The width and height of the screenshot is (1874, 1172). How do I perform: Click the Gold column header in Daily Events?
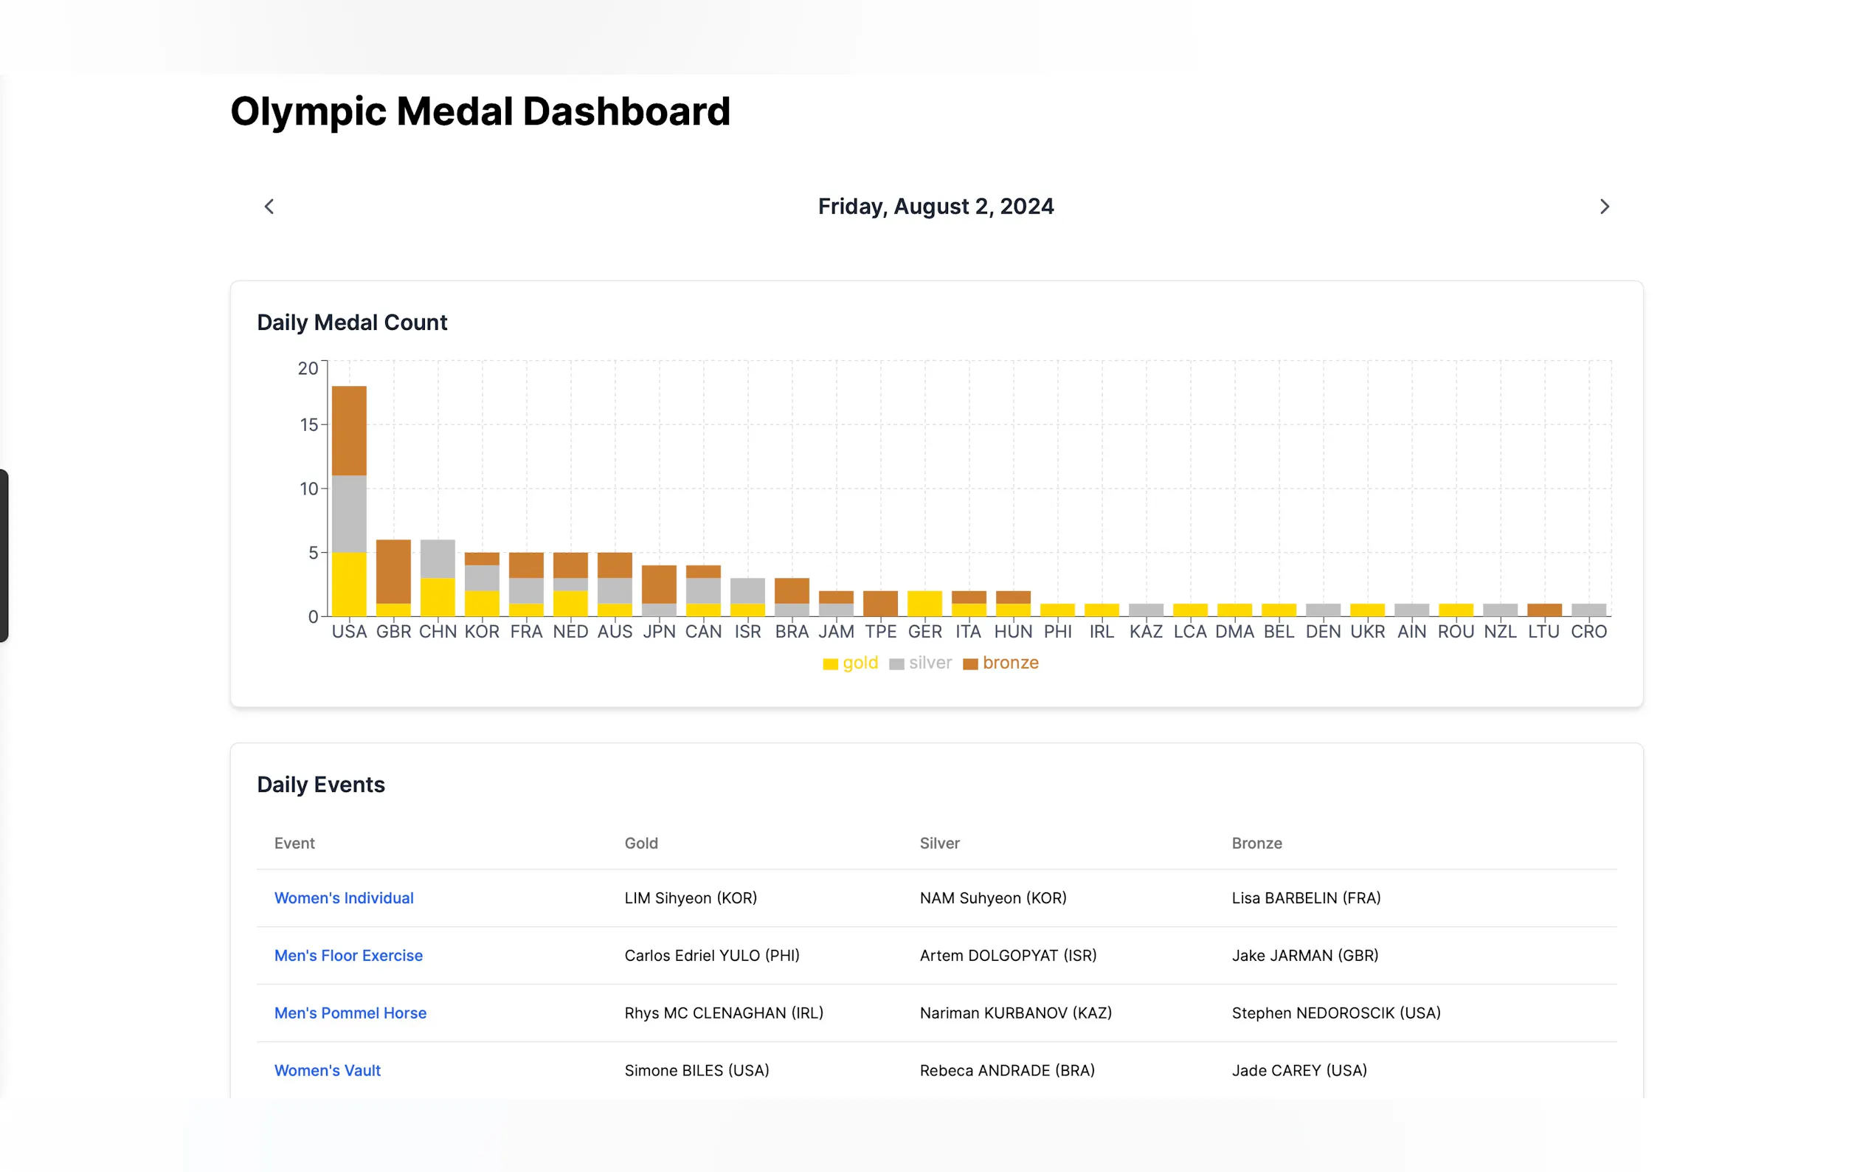[x=640, y=843]
